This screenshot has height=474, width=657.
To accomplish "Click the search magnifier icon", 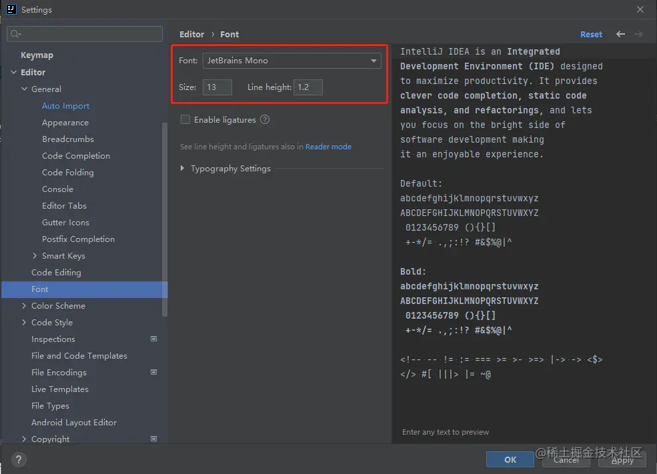I will (x=15, y=34).
